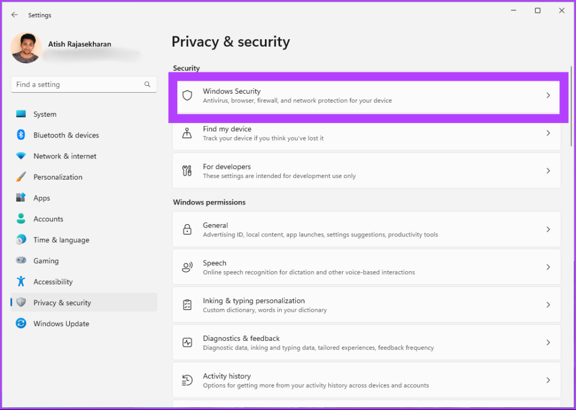576x410 pixels.
Task: Expand the For developers settings row
Action: click(x=548, y=171)
